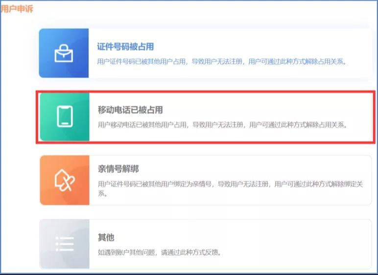Open the 亲情号解绑 title
This screenshot has height=275, width=378.
(x=118, y=169)
